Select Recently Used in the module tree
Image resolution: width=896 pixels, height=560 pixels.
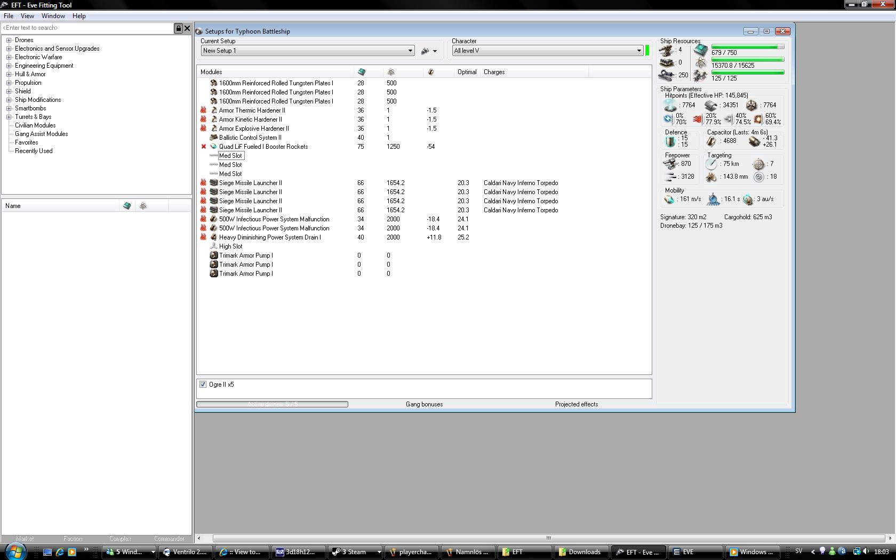pos(34,151)
